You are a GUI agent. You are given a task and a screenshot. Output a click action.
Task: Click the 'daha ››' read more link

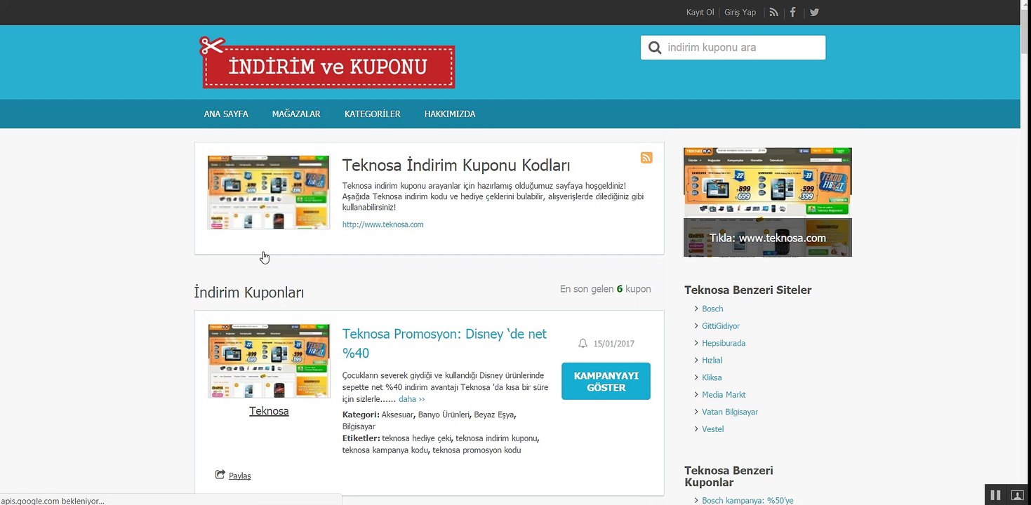point(412,399)
